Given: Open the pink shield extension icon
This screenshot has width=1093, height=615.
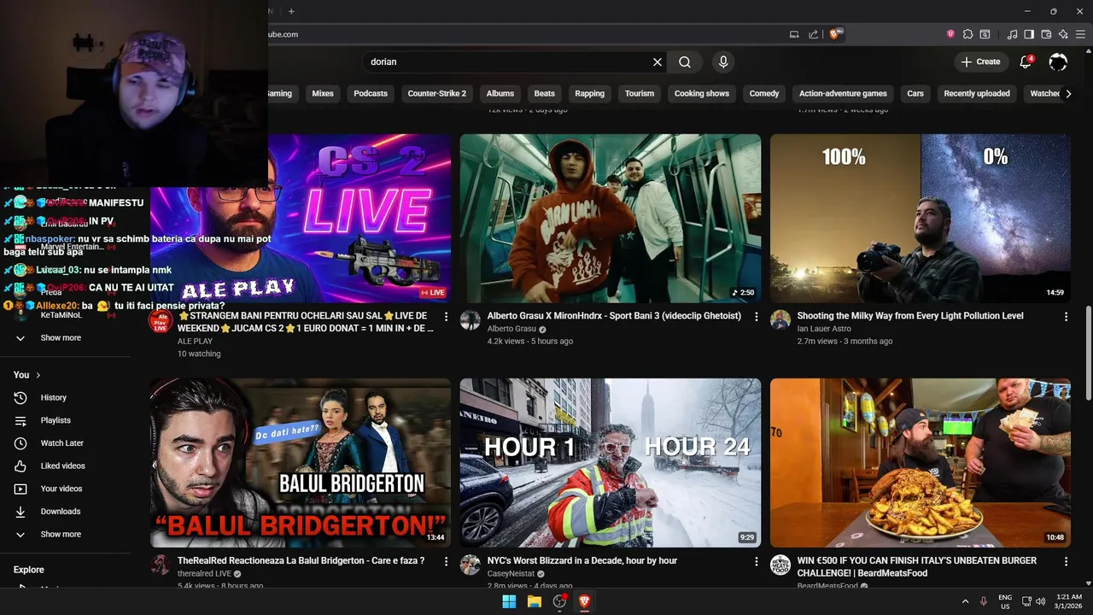Looking at the screenshot, I should click(950, 34).
